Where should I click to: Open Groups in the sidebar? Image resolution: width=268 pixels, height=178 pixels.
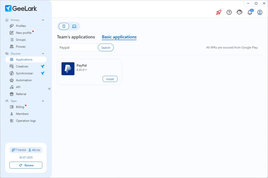click(x=26, y=39)
